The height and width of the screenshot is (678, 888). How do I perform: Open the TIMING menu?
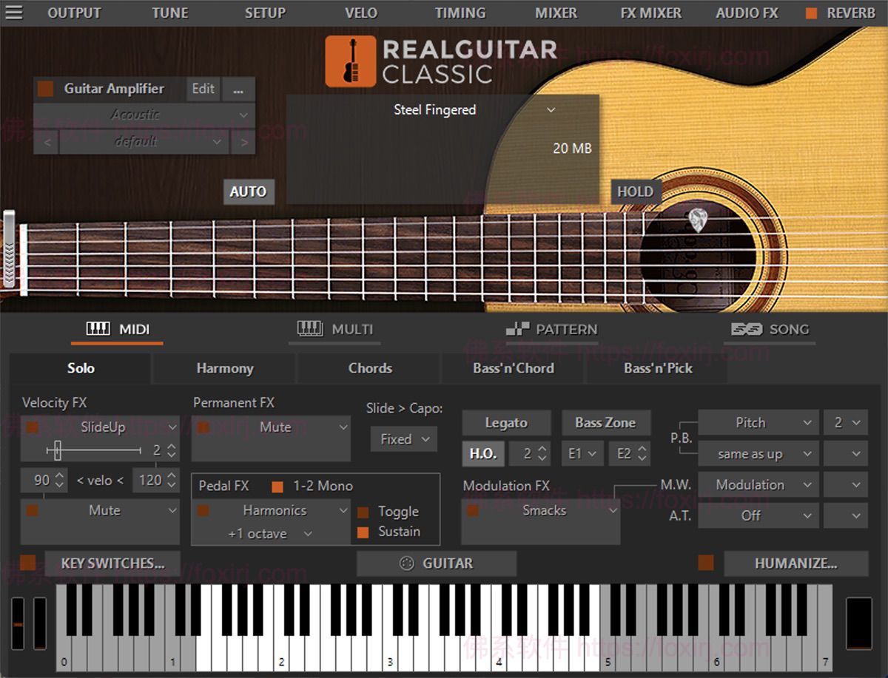pyautogui.click(x=460, y=12)
